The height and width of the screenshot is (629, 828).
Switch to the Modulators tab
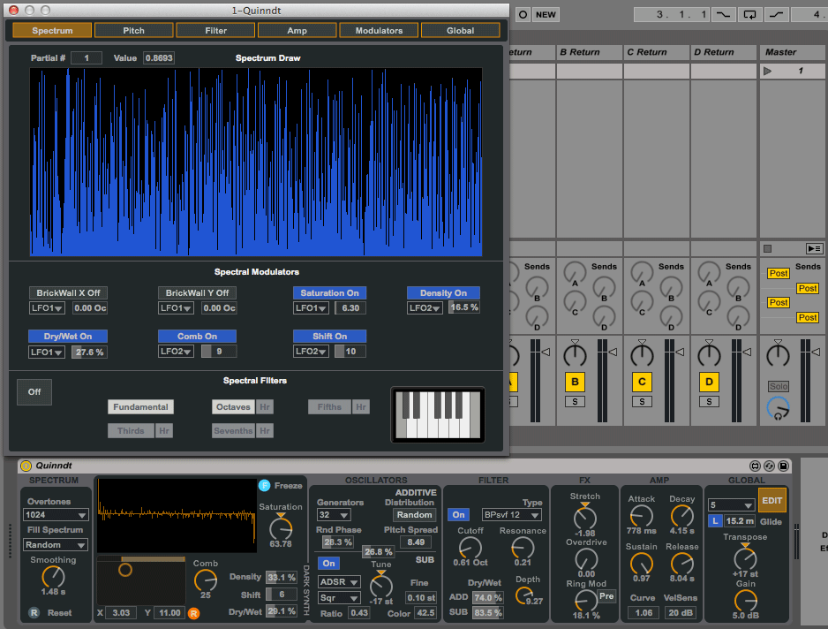point(379,30)
